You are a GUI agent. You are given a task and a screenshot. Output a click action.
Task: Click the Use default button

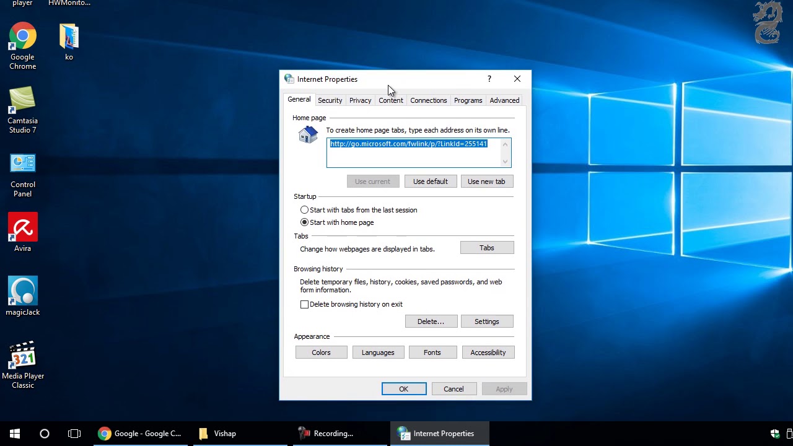coord(431,181)
